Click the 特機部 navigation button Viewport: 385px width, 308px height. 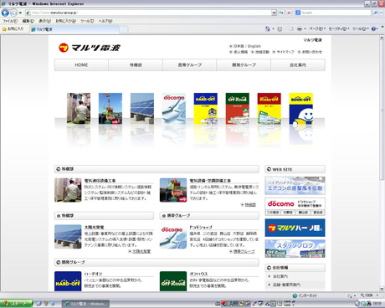click(136, 65)
